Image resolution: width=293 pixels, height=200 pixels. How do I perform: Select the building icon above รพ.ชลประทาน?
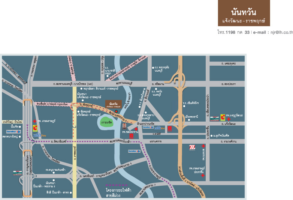[x=124, y=126]
